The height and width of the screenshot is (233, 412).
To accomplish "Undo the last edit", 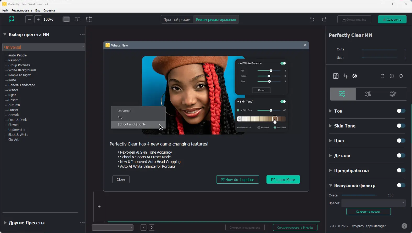I will pyautogui.click(x=312, y=19).
